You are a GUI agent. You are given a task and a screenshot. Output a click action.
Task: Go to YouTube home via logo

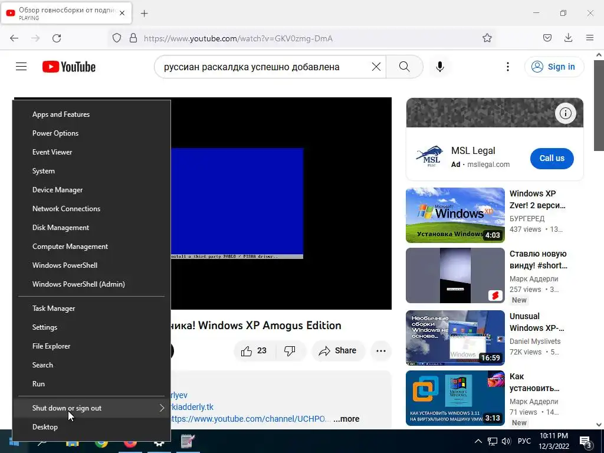(x=69, y=67)
